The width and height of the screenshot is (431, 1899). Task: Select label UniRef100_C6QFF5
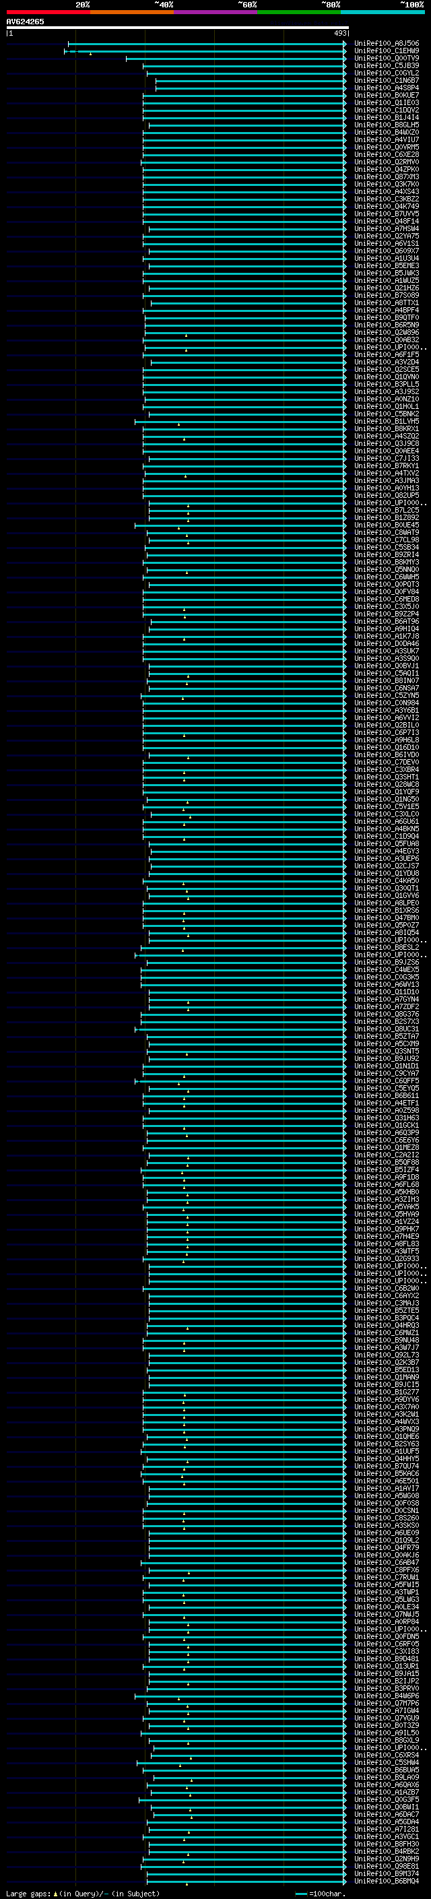click(x=386, y=1081)
